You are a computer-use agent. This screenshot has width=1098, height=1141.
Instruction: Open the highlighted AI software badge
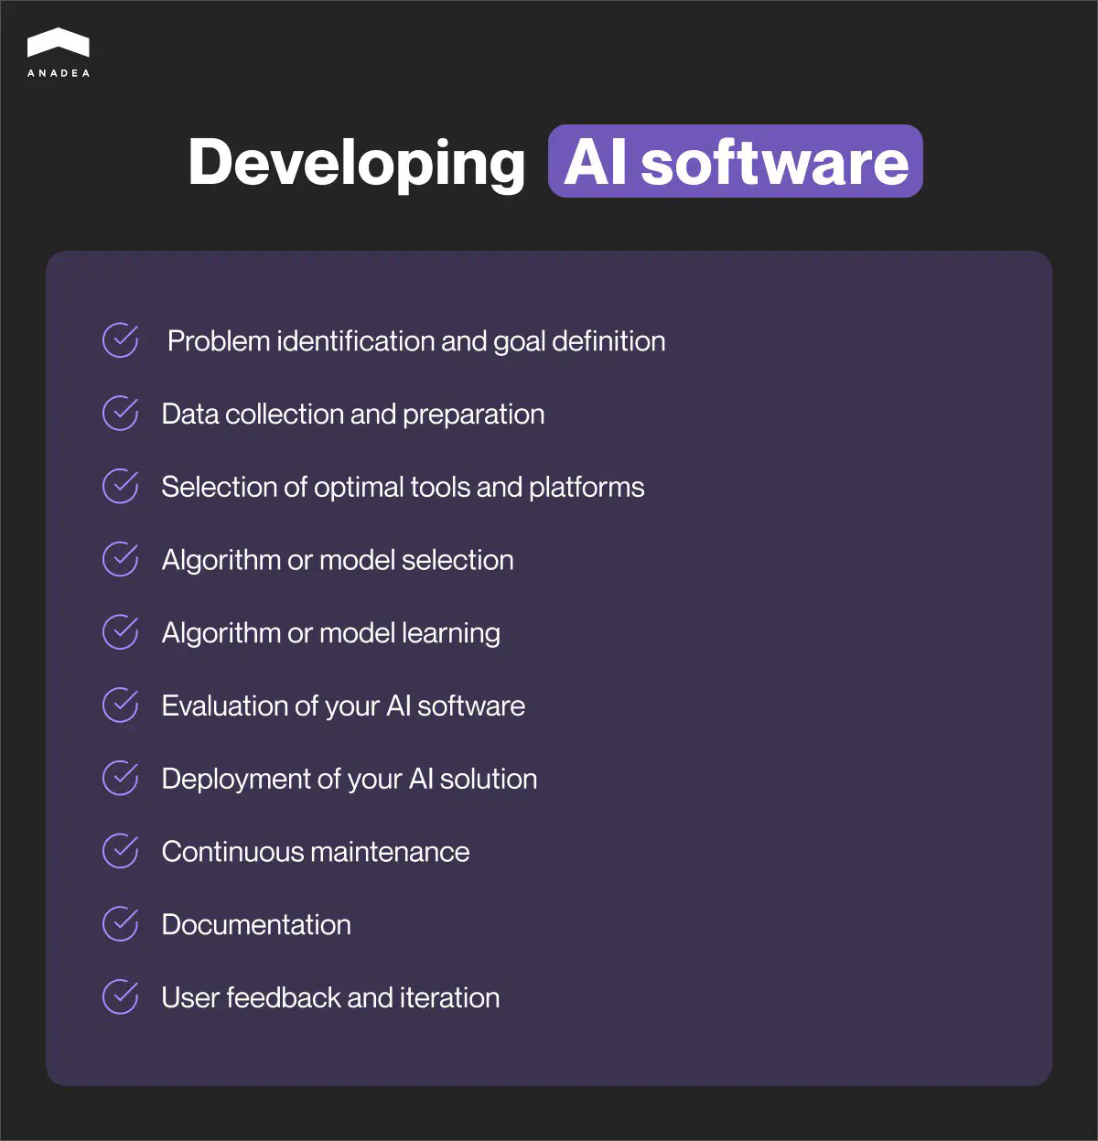(x=735, y=161)
